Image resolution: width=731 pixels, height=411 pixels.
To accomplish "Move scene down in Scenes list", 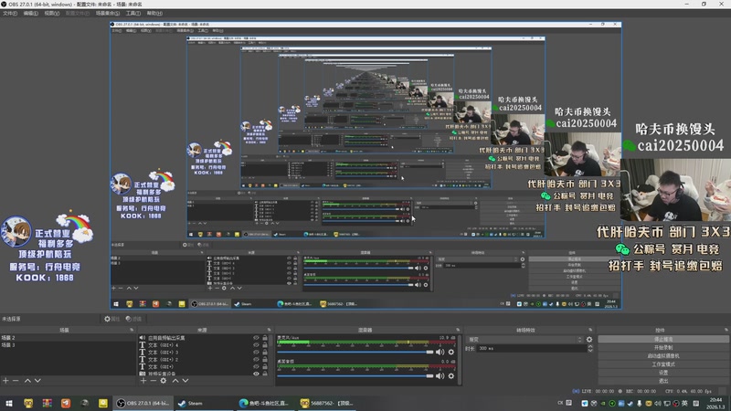I will pyautogui.click(x=37, y=381).
